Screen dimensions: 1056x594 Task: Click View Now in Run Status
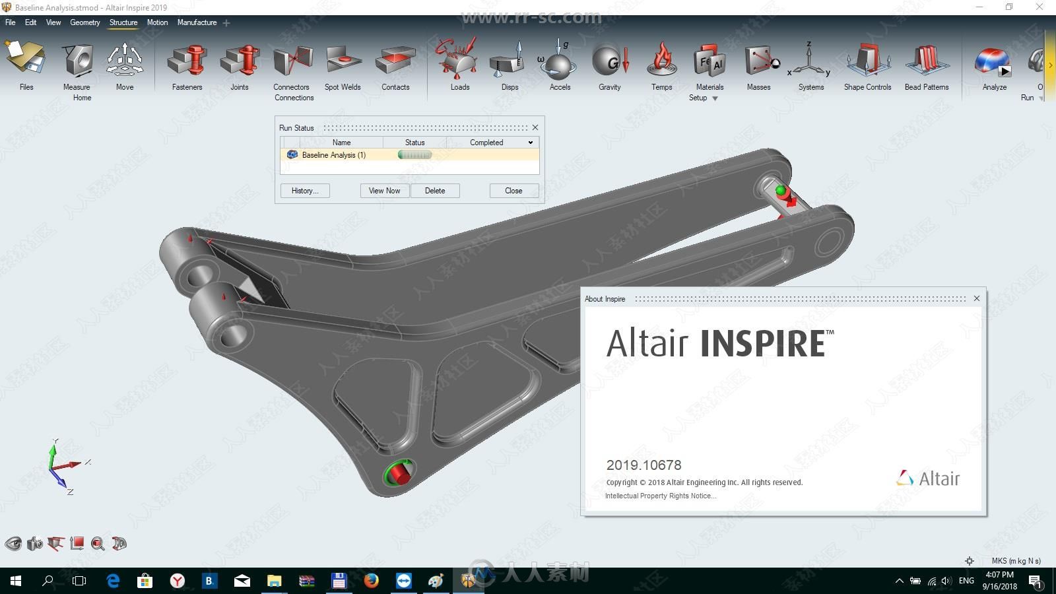click(384, 191)
